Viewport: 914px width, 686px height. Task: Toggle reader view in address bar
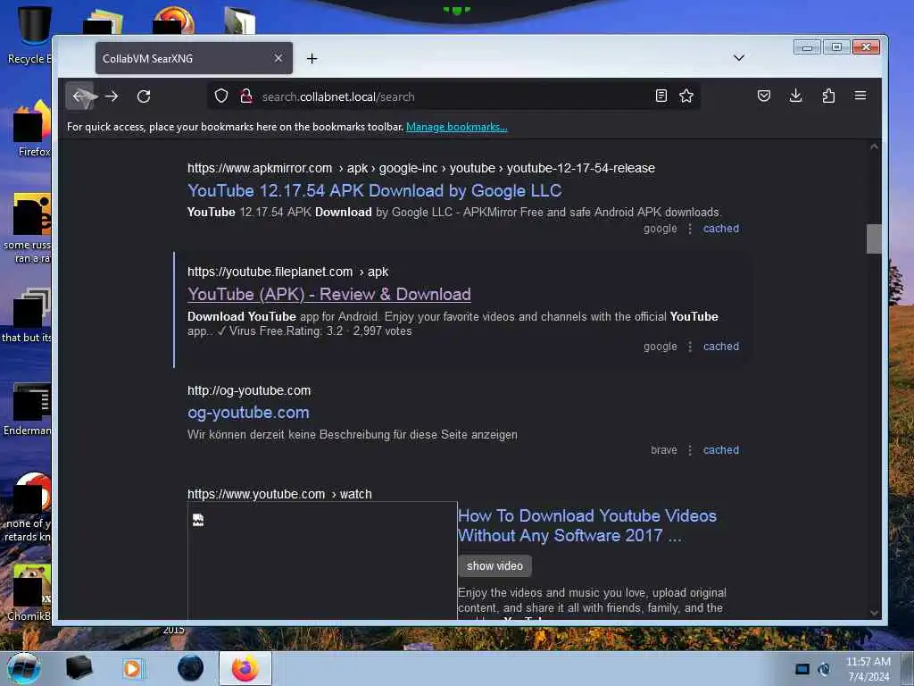pos(661,96)
